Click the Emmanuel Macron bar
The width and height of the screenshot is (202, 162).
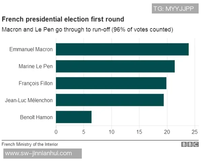pyautogui.click(x=122, y=49)
